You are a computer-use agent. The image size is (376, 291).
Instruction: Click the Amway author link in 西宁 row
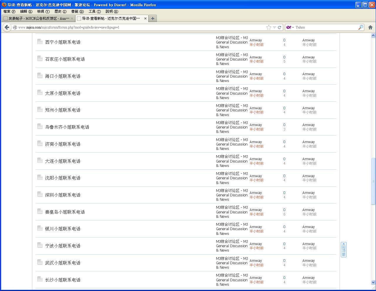256,40
